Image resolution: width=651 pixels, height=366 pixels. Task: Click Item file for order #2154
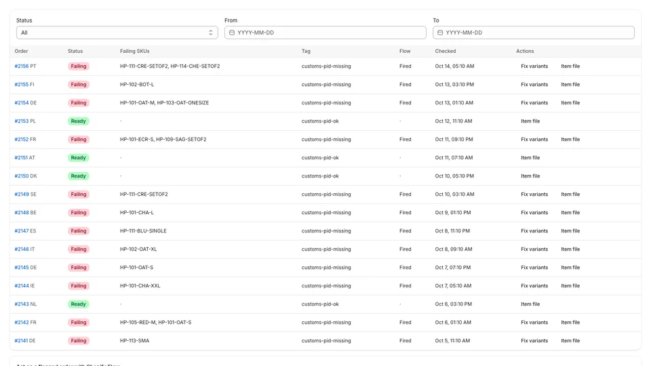point(570,102)
